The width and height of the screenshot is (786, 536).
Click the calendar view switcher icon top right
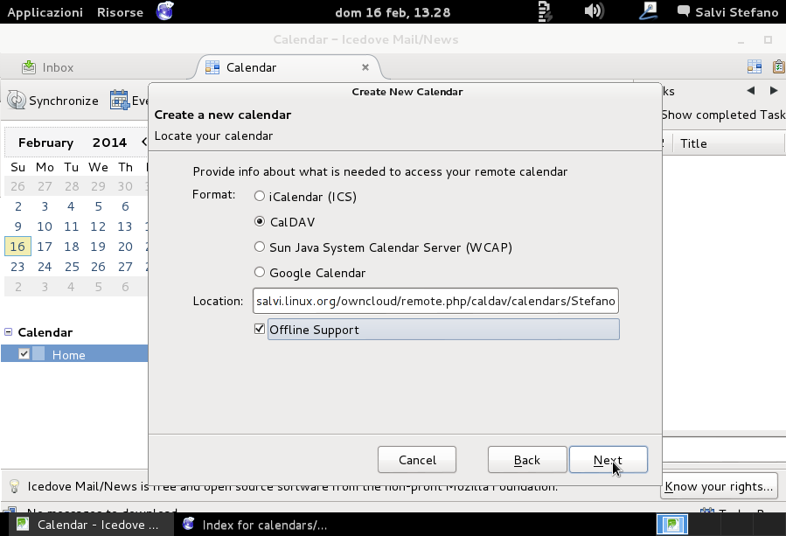753,66
